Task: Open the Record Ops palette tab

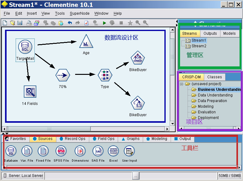Action: click(73, 139)
